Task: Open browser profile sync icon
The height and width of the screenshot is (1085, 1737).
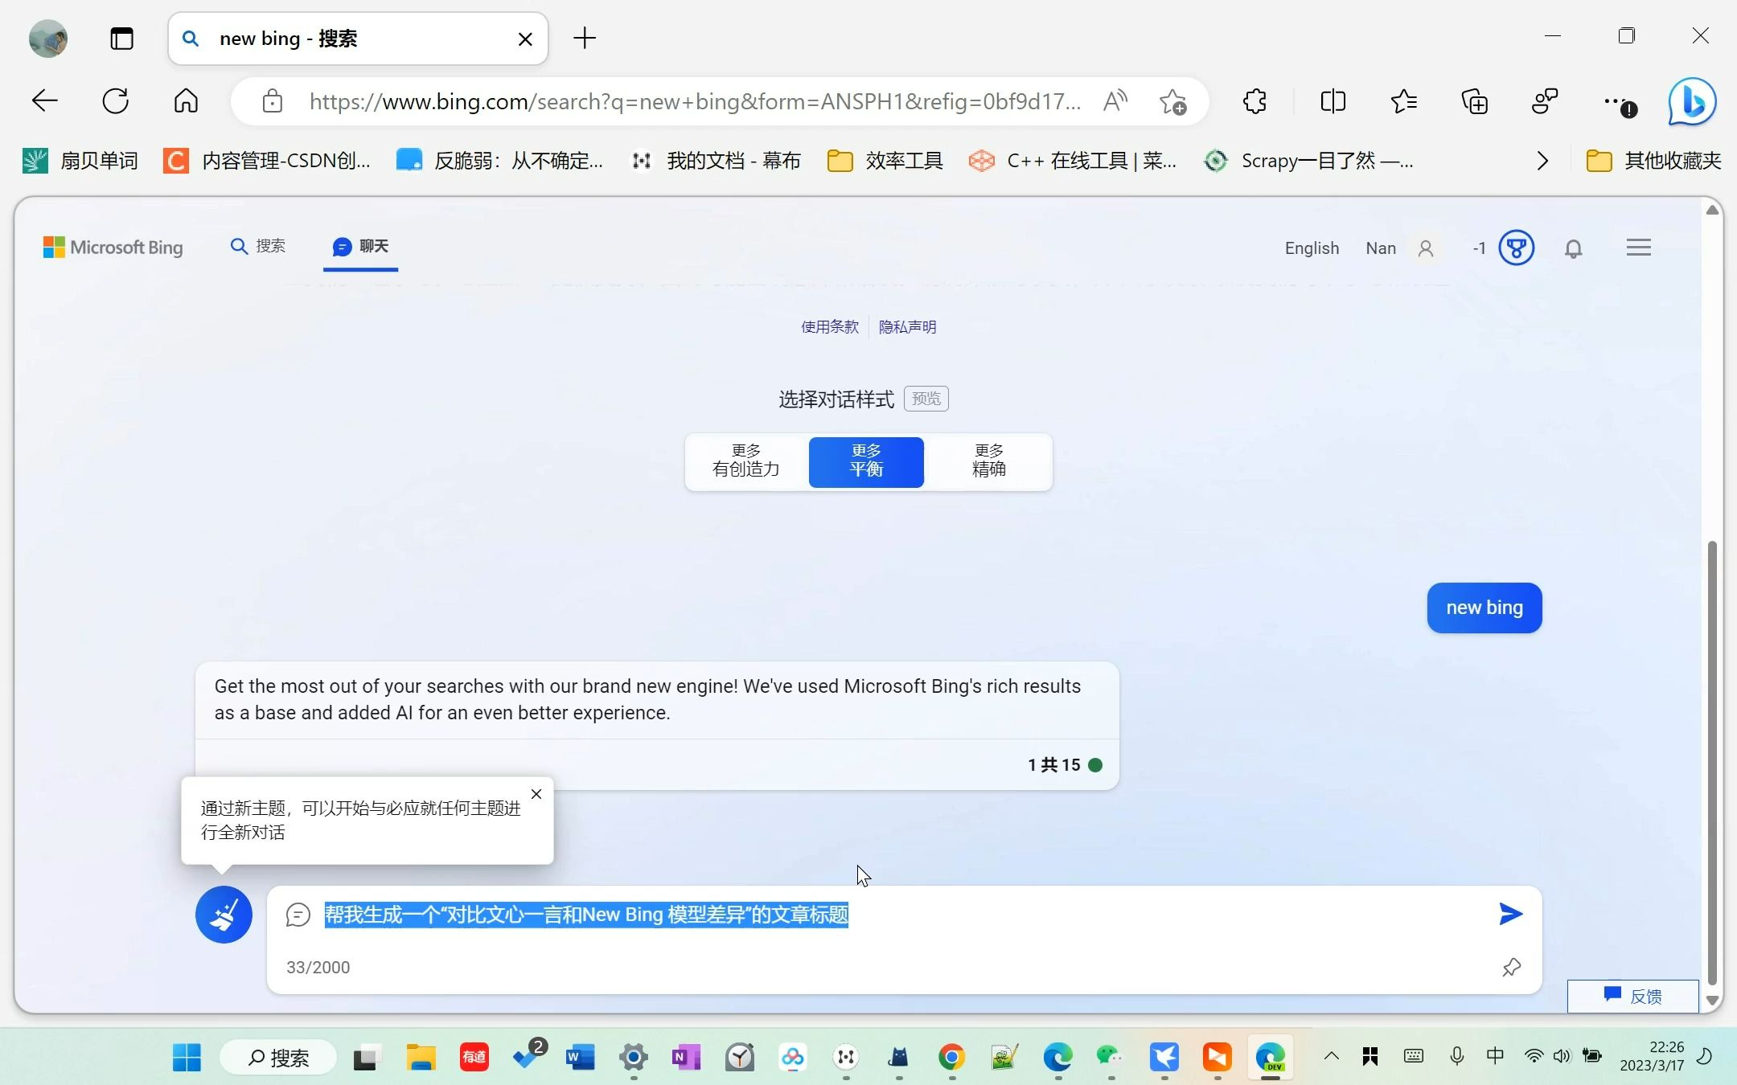Action: point(1545,101)
